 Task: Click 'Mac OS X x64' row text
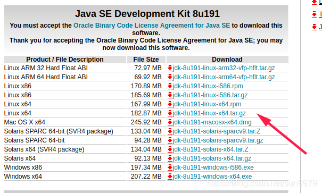click(24, 122)
